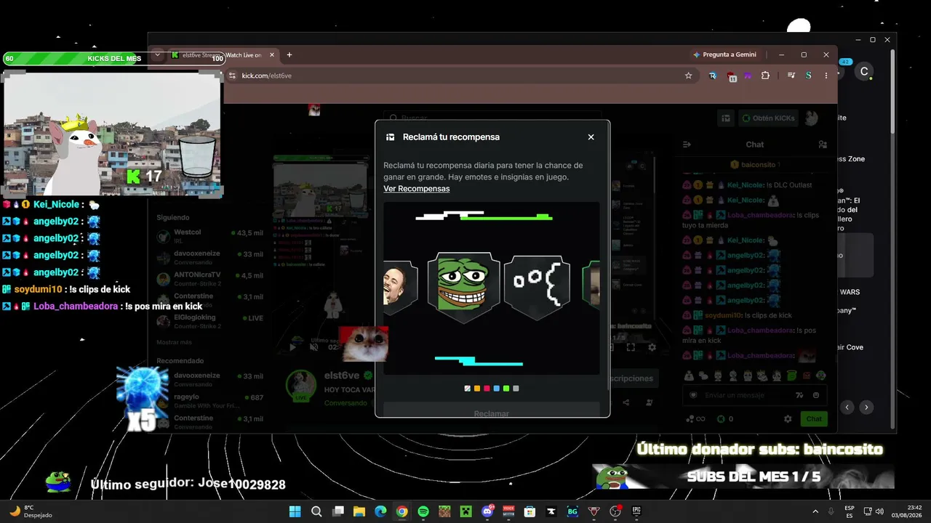931x523 pixels.
Task: Click the Pregunta a Gemini button
Action: [724, 54]
